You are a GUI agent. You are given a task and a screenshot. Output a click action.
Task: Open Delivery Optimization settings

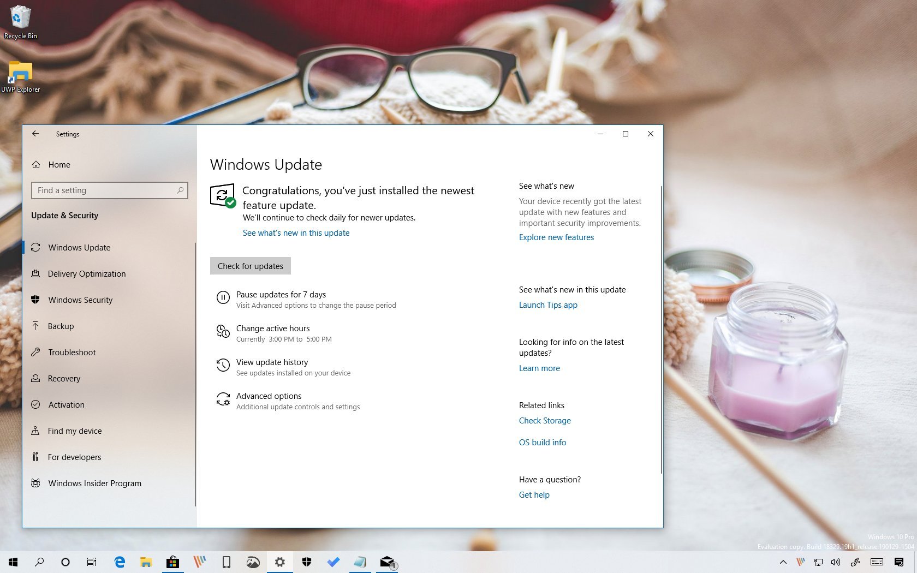[87, 274]
